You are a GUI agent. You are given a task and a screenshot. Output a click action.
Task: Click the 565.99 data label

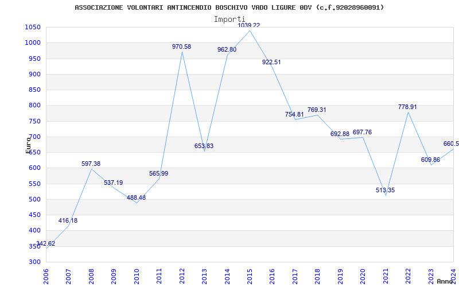(159, 174)
